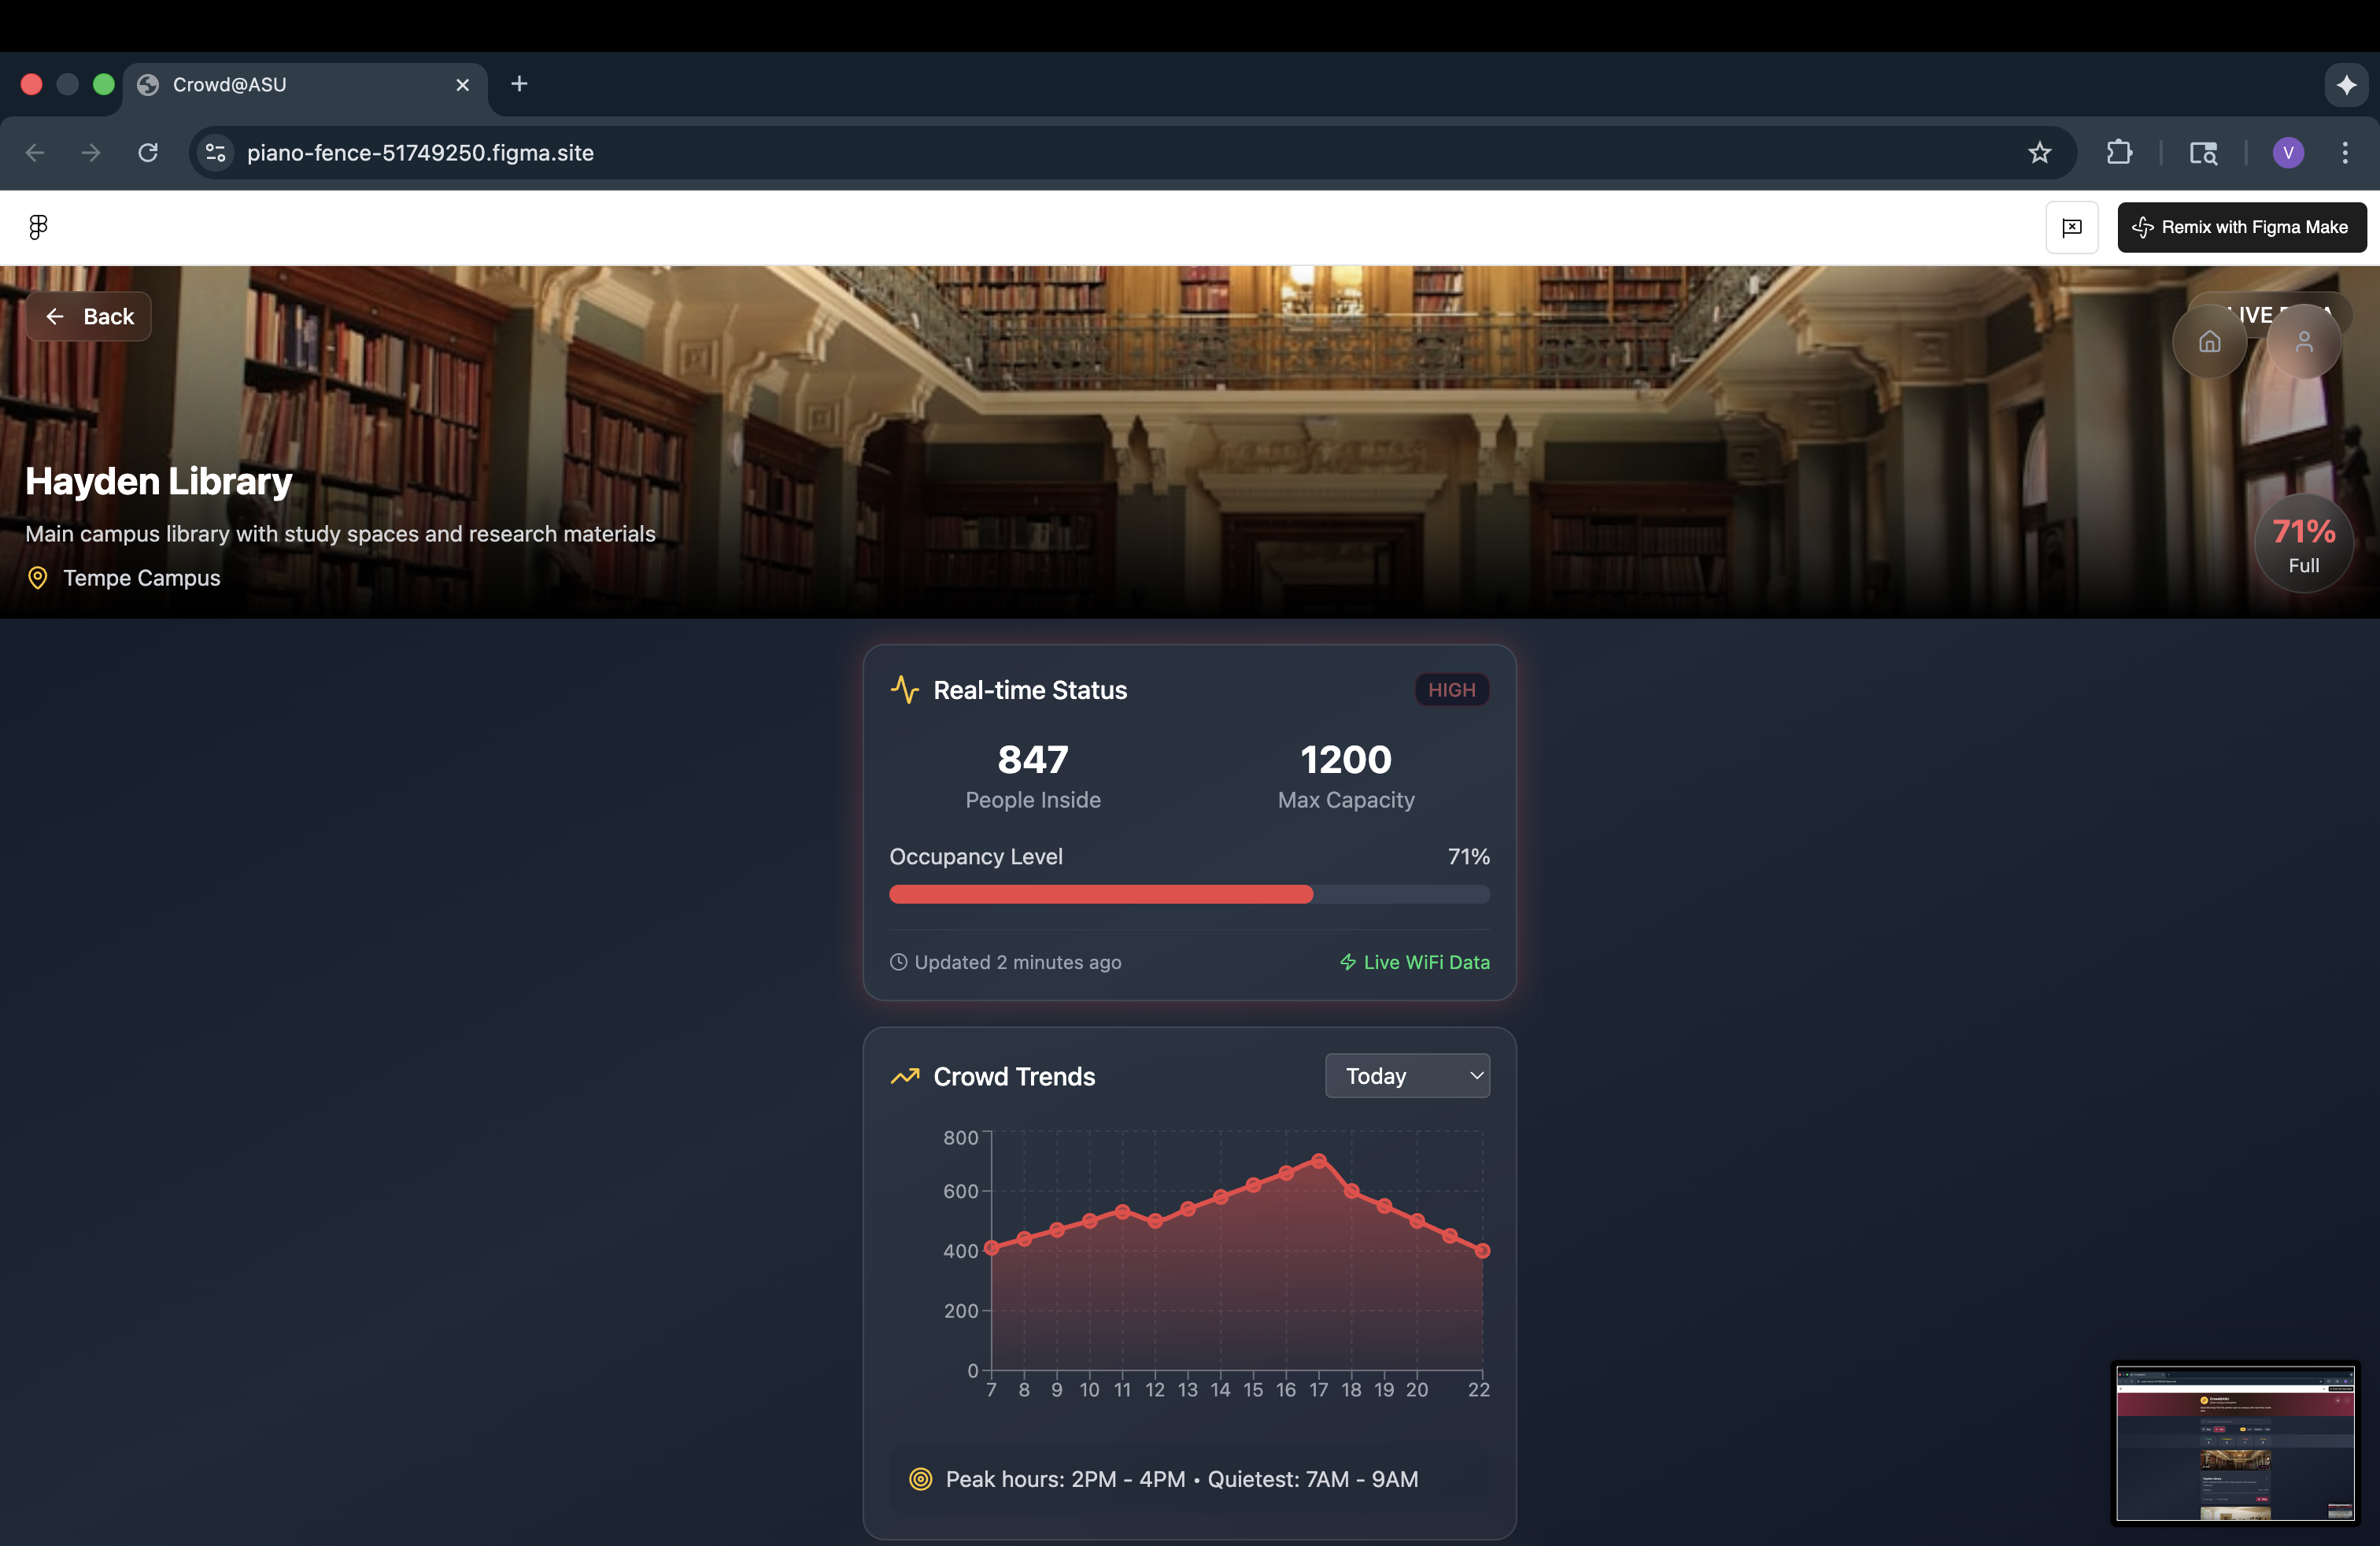This screenshot has height=1546, width=2380.
Task: Open the feedback comment icon
Action: click(x=2071, y=227)
